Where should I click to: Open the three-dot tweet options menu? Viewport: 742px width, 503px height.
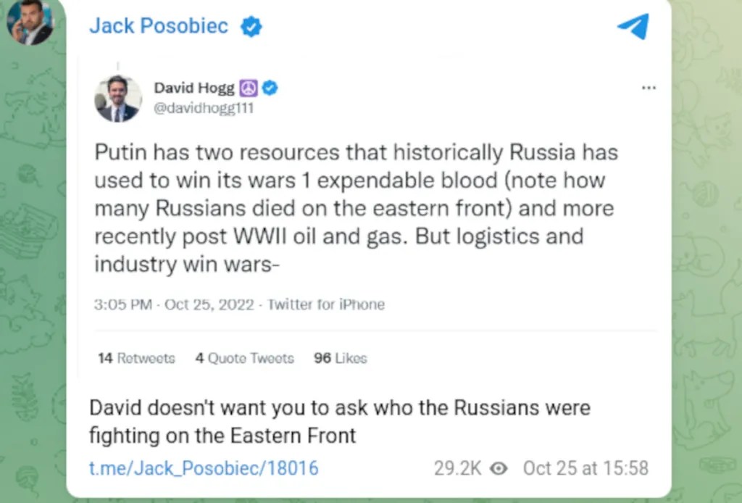[x=649, y=88]
